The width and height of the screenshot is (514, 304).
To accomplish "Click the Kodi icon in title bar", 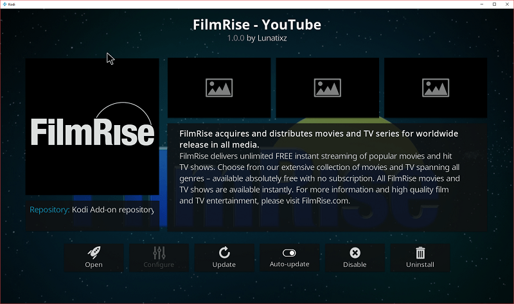I will (x=4, y=4).
